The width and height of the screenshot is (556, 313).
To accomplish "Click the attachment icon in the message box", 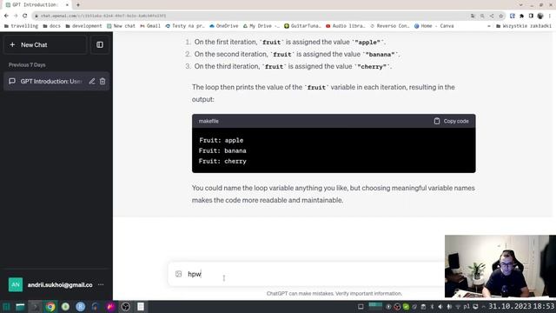I will [x=178, y=274].
